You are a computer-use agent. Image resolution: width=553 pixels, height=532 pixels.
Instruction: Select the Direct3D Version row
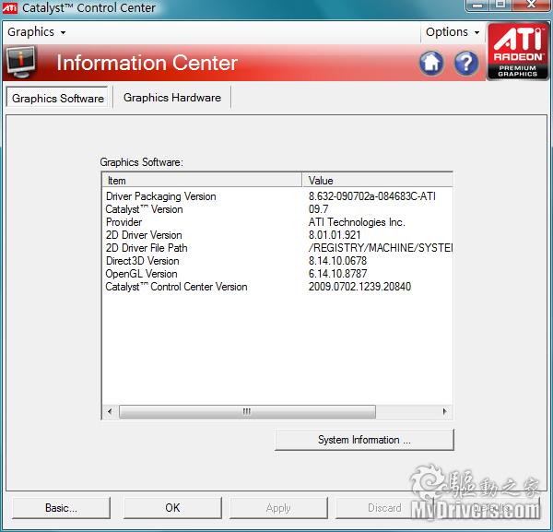pyautogui.click(x=277, y=261)
